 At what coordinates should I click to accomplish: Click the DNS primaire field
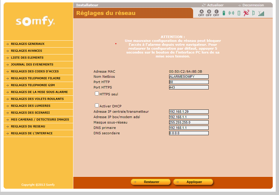click(x=189, y=128)
